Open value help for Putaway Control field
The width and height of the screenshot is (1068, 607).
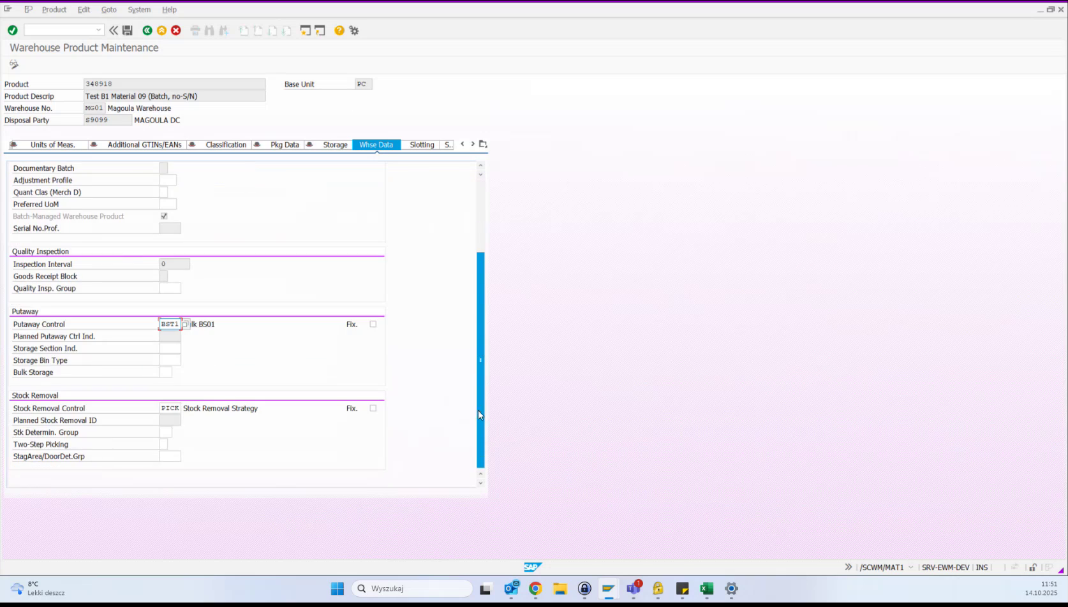(x=185, y=324)
